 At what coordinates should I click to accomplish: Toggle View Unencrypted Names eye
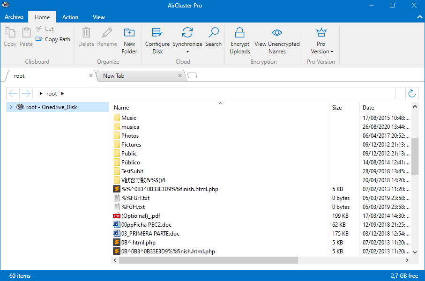(x=277, y=41)
